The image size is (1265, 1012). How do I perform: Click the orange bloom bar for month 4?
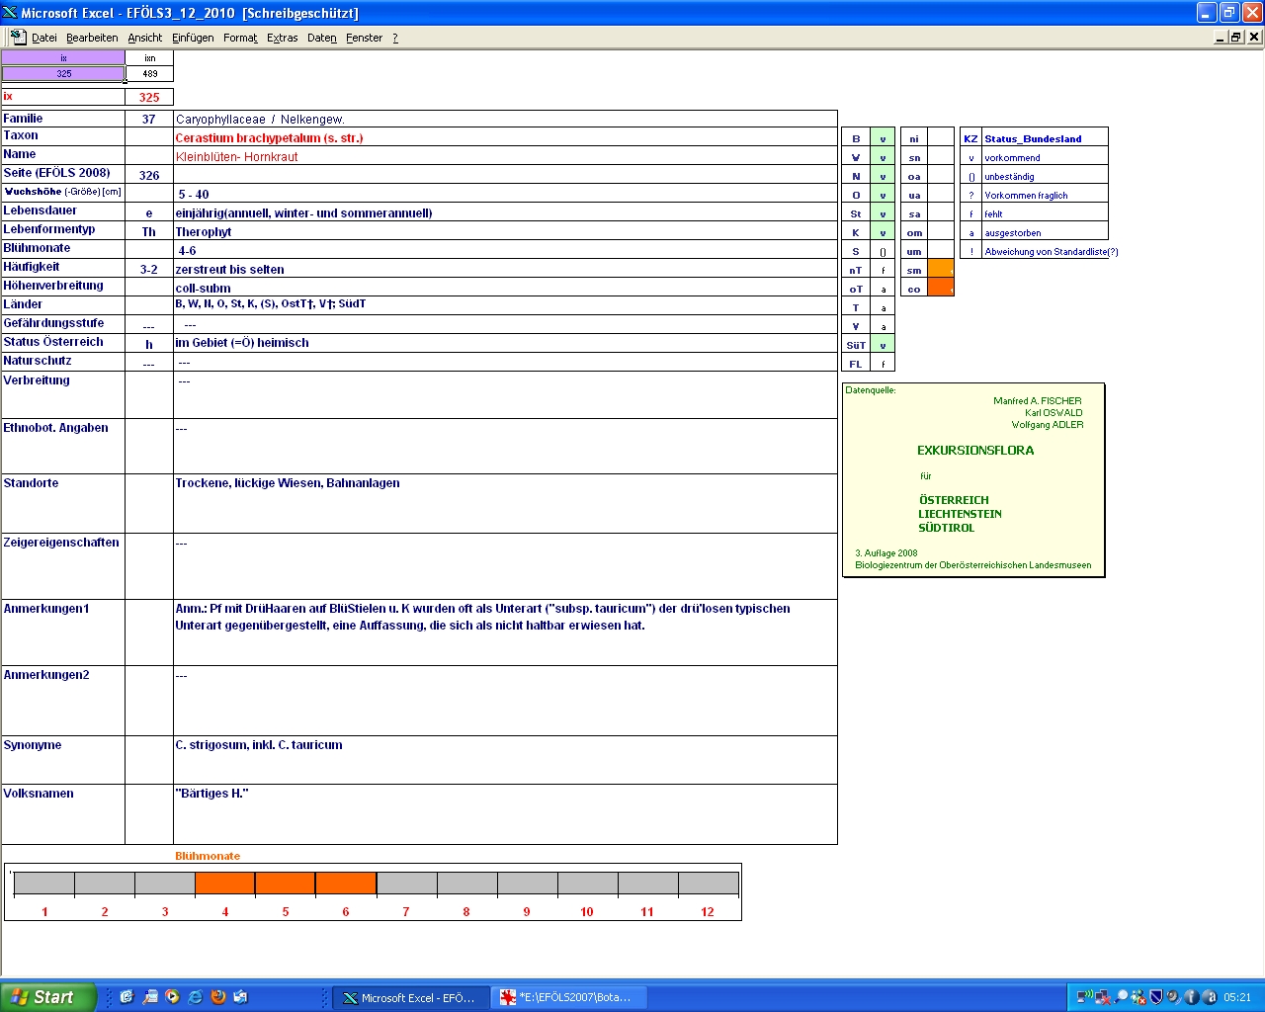225,883
